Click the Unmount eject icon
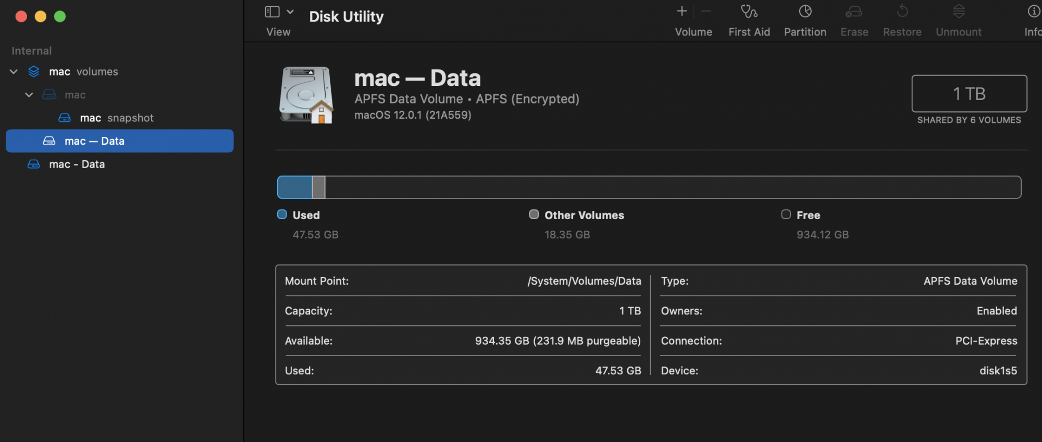The image size is (1042, 442). click(959, 11)
